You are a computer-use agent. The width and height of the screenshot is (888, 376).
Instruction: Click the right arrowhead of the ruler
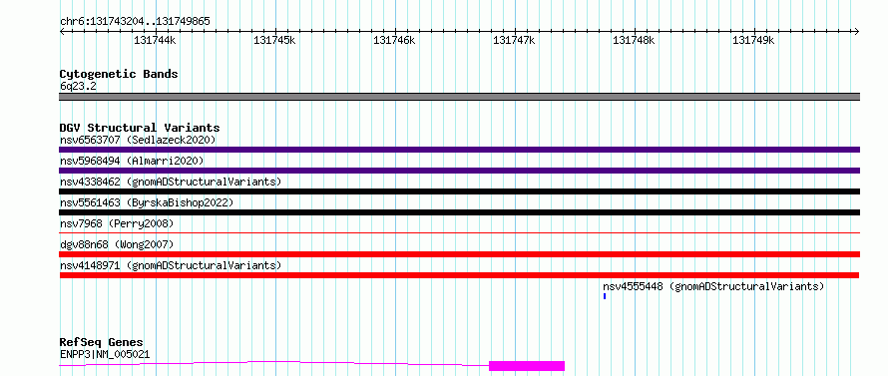(857, 31)
